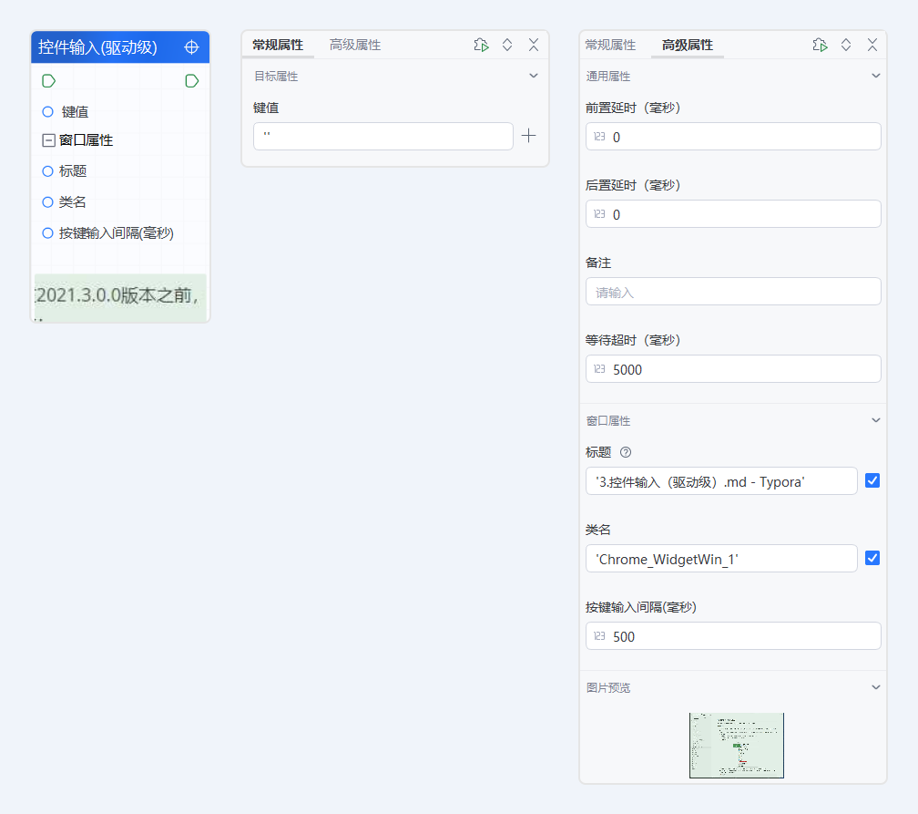This screenshot has height=814, width=918.
Task: Click the 键值 input port circle on the node
Action: [x=46, y=111]
